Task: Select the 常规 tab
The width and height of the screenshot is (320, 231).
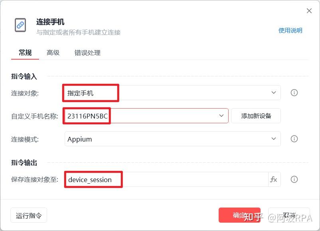Action: (25, 52)
